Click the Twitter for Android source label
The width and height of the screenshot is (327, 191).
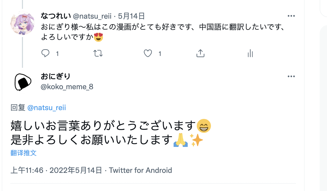point(140,170)
